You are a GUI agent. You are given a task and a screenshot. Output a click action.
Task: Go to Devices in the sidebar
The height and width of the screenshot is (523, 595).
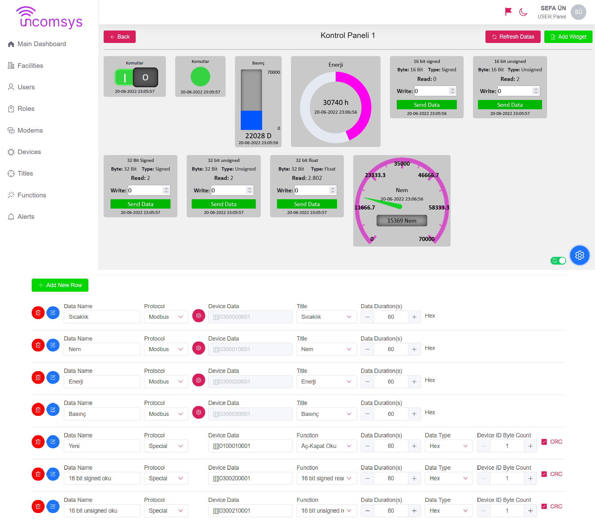point(29,152)
